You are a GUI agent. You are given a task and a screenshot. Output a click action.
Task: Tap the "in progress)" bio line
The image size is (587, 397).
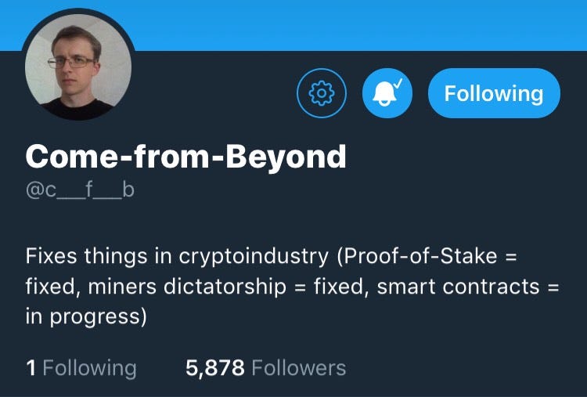(x=86, y=317)
